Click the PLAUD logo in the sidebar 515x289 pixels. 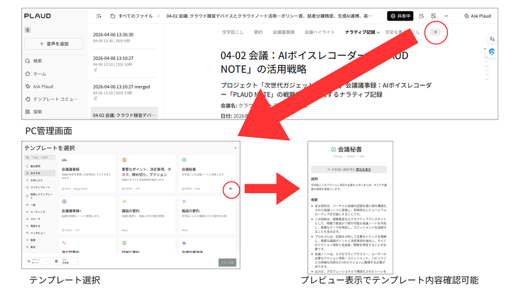pyautogui.click(x=37, y=15)
